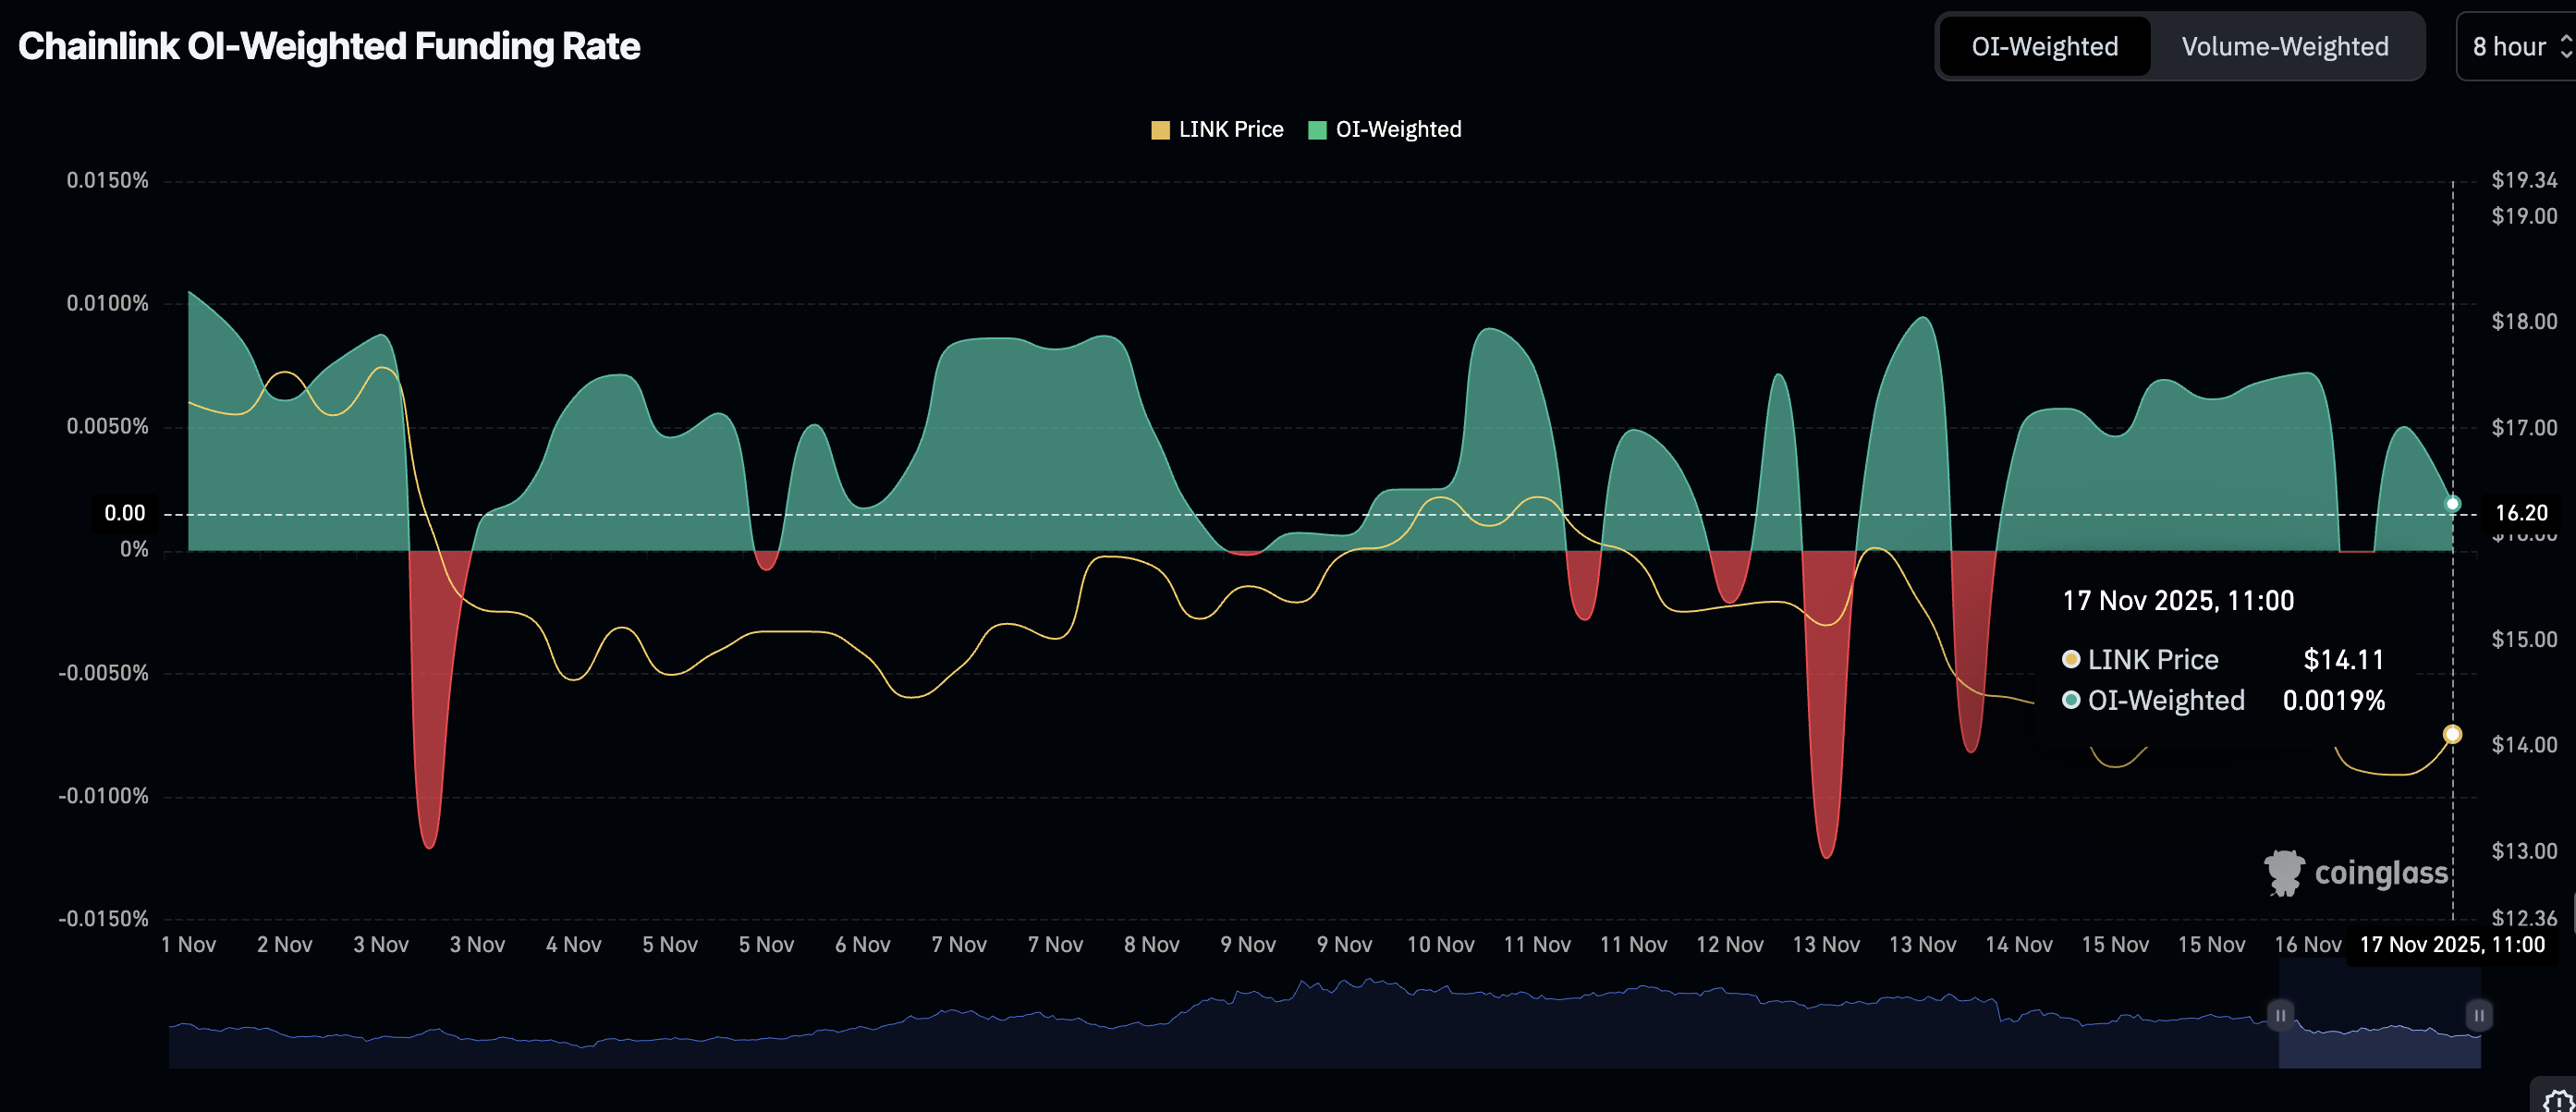Click the coinglass watermark logo

pos(2355,873)
